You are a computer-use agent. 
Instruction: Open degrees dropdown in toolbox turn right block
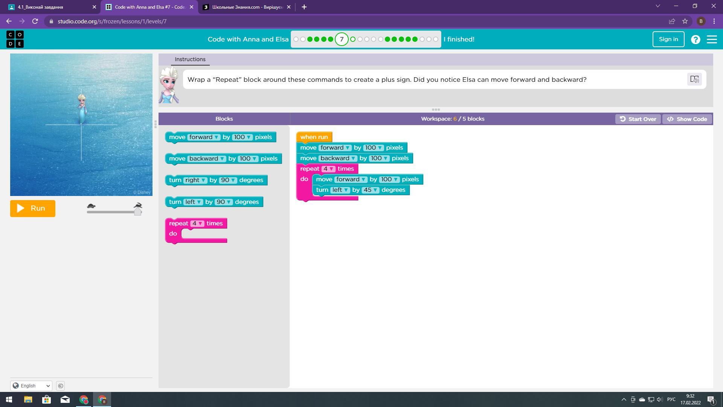(228, 180)
